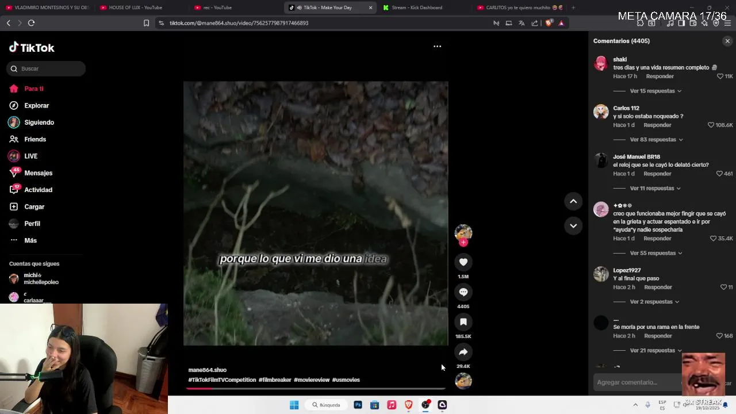Open a new browser tab with plus
Image resolution: width=736 pixels, height=414 pixels.
pyautogui.click(x=573, y=7)
